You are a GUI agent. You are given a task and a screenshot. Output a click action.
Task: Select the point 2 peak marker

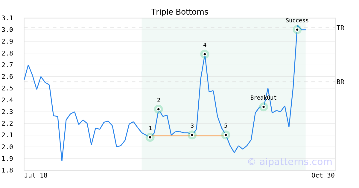159,109
